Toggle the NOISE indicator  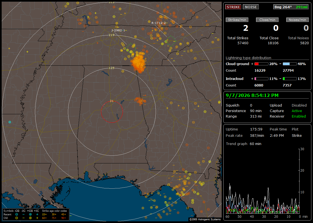[251, 7]
